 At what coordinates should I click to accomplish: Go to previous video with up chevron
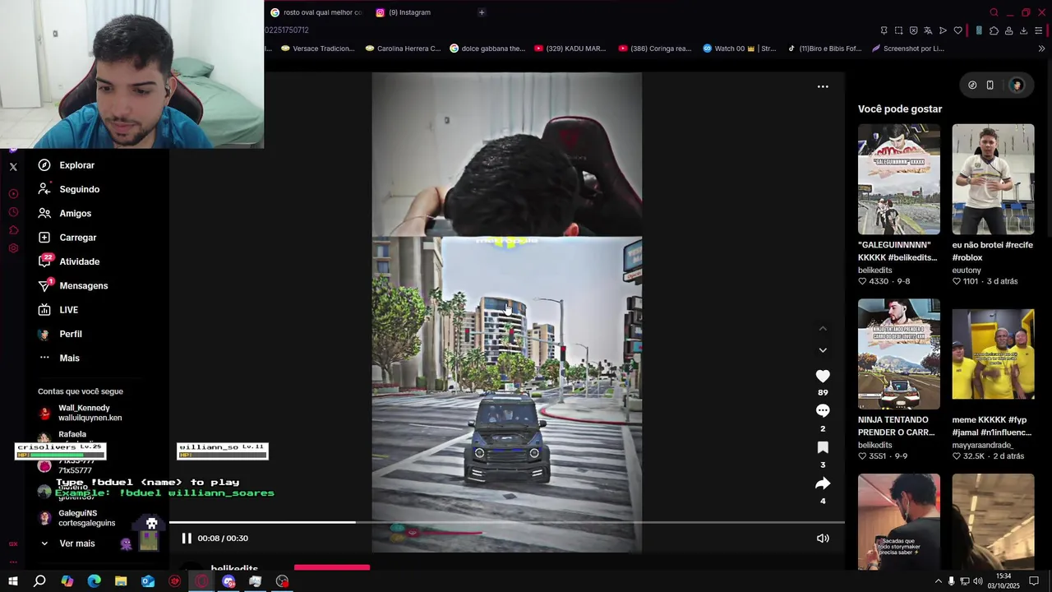pos(823,328)
